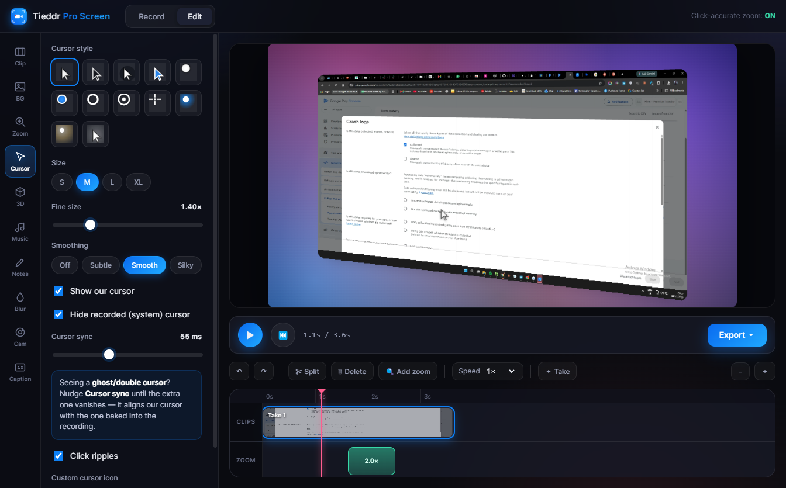Screen dimensions: 786x488
Task: Choose the blue arrow cursor style
Action: (x=157, y=72)
